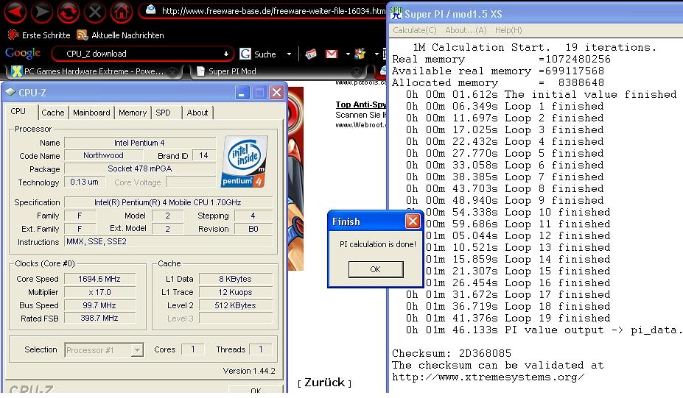Click the 1694.6 MHz core speed value
Viewport: 683px width, 398px height.
click(x=99, y=279)
